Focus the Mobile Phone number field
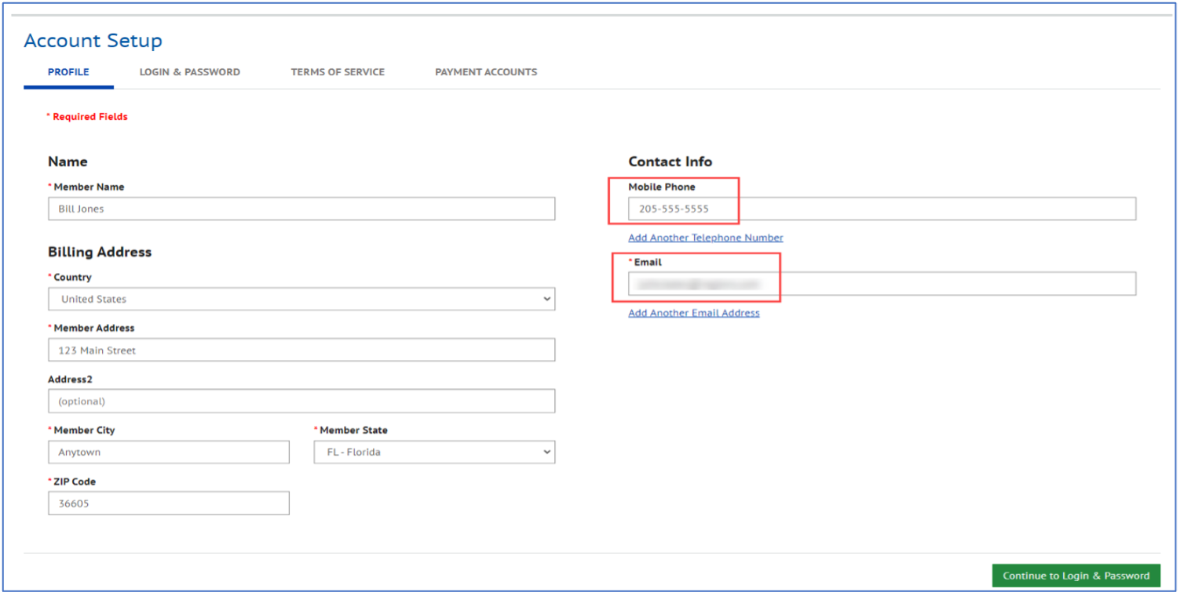 [x=881, y=209]
